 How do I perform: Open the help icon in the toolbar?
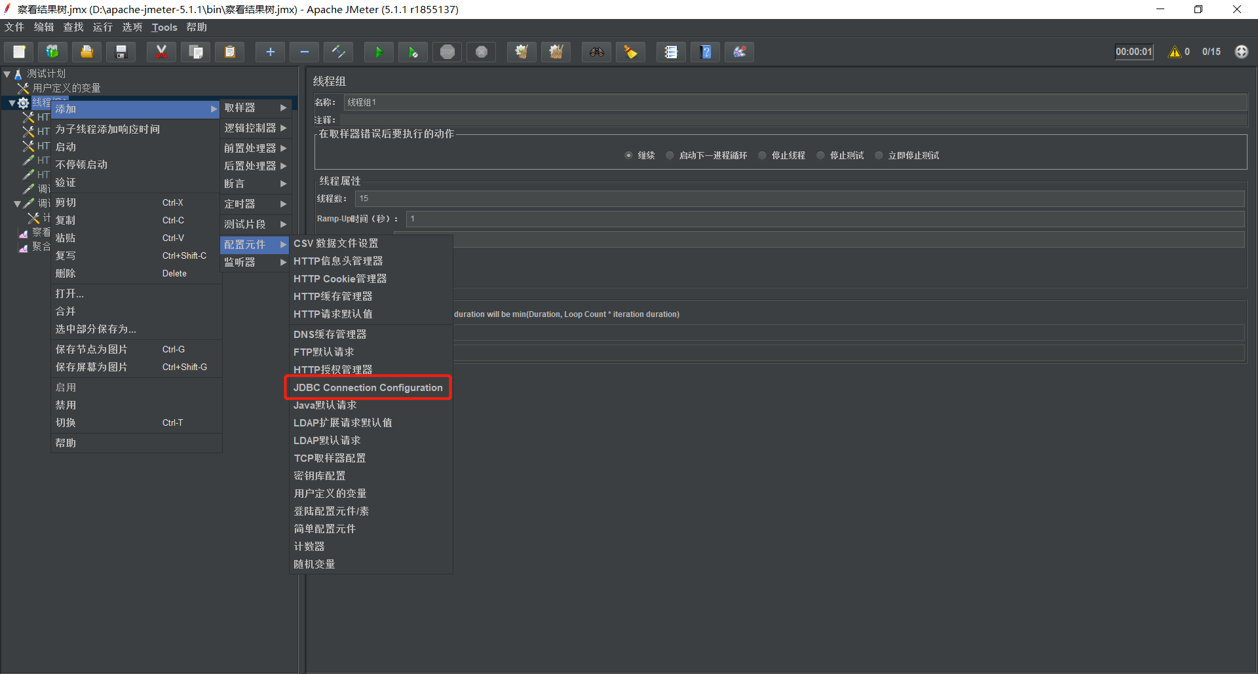[705, 52]
